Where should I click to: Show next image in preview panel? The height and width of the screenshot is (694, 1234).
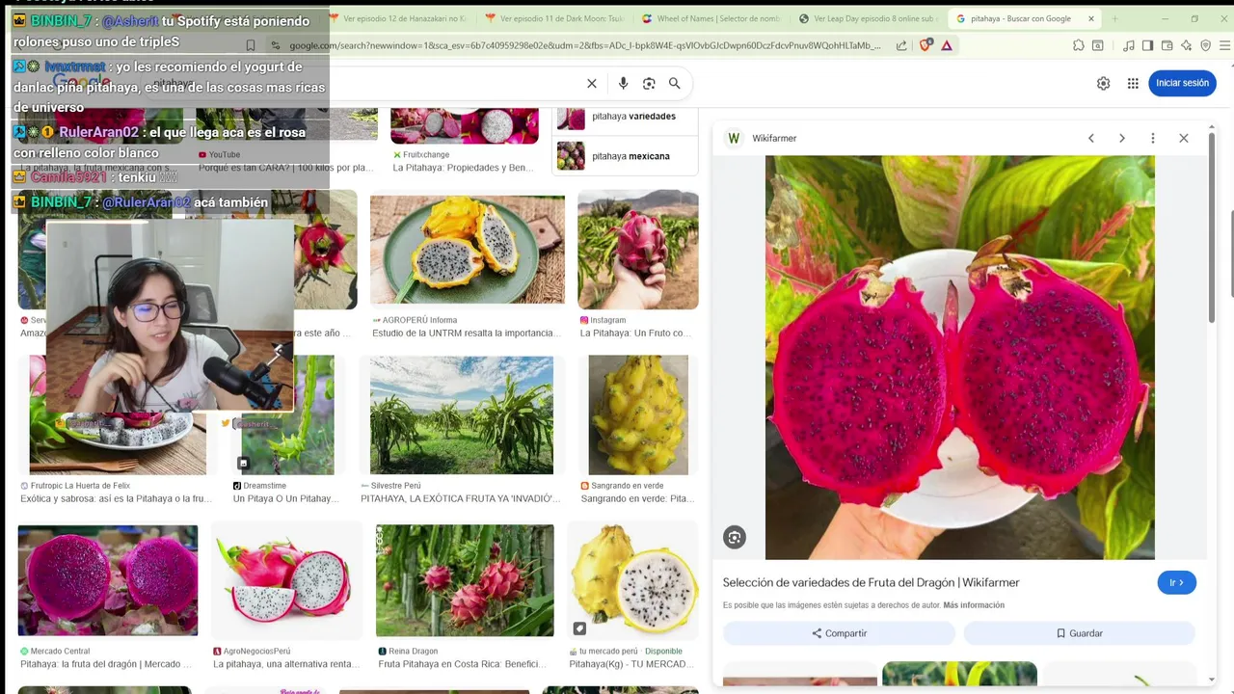(x=1121, y=138)
